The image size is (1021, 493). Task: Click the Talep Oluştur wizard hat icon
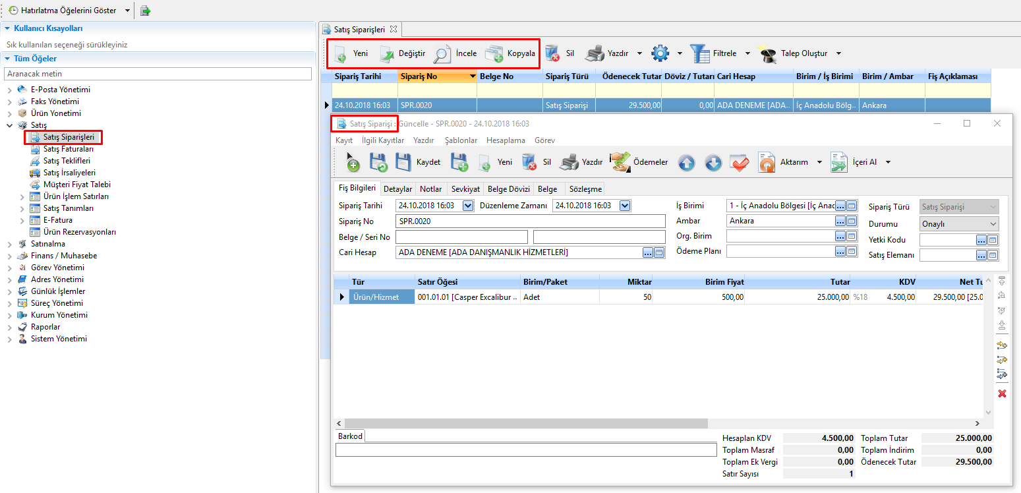767,53
